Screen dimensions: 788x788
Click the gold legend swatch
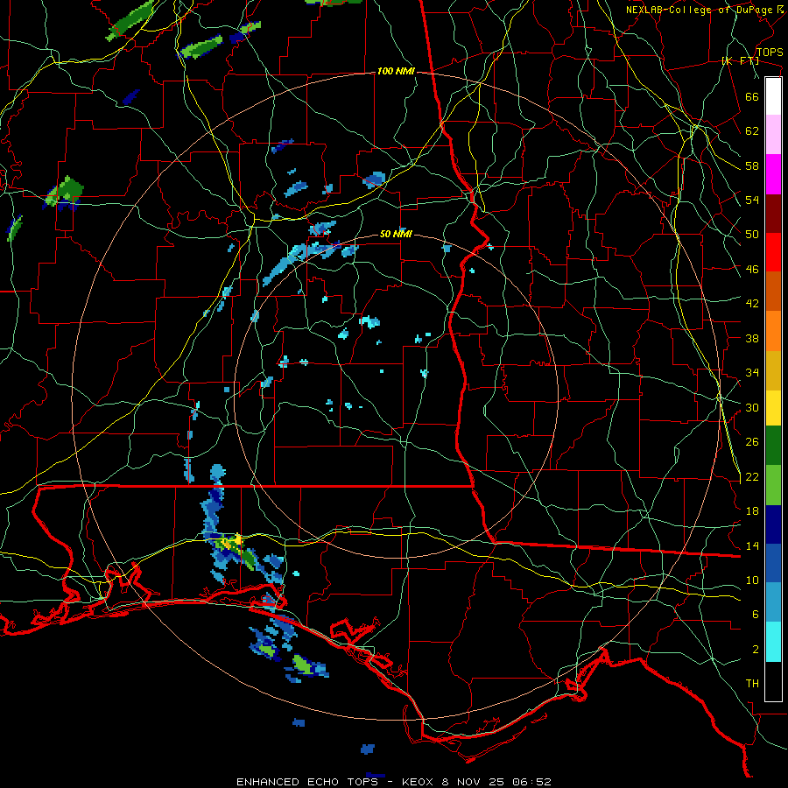tap(773, 371)
